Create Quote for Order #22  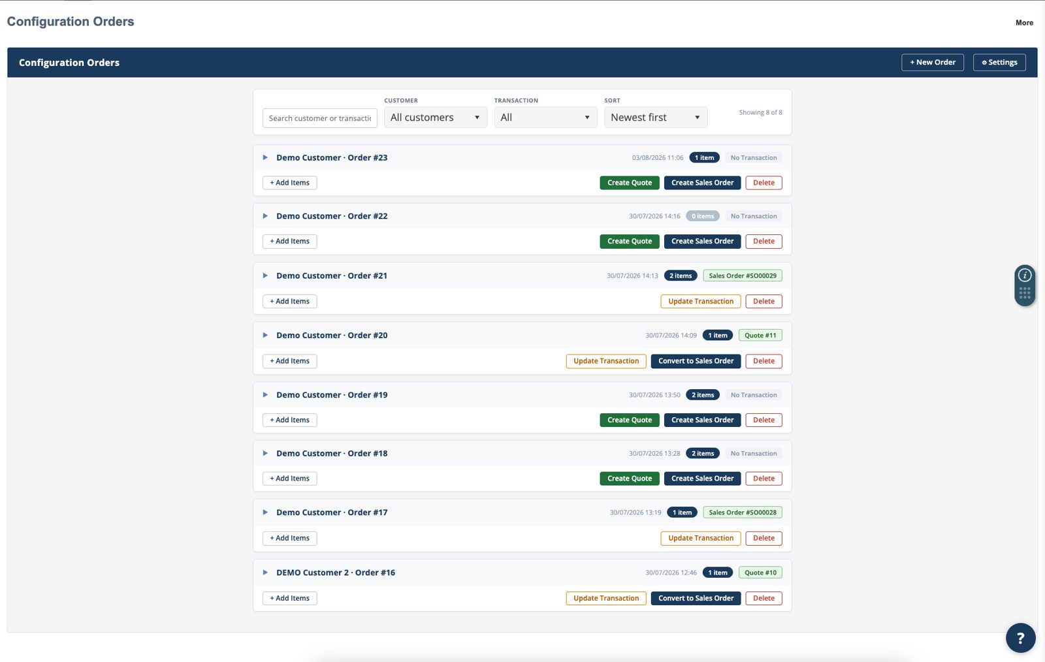click(x=630, y=242)
